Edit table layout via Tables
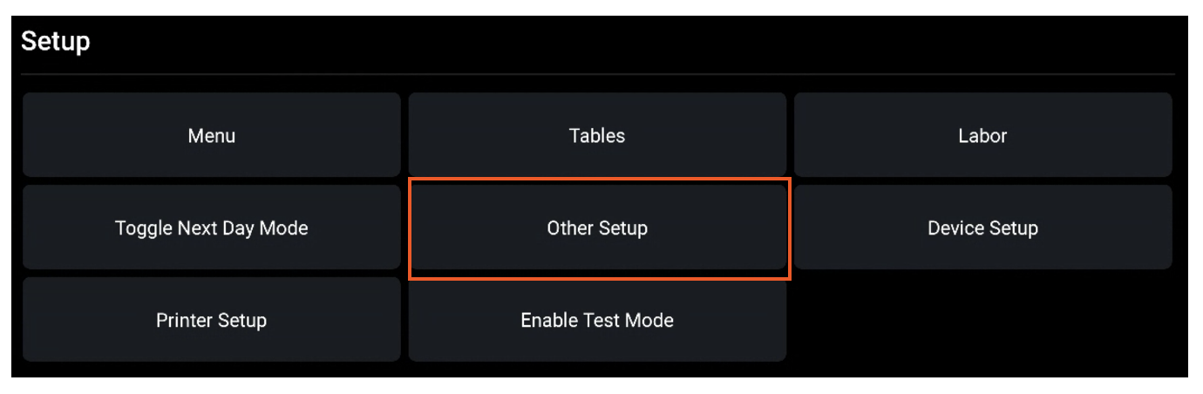The height and width of the screenshot is (394, 1203). (x=597, y=136)
